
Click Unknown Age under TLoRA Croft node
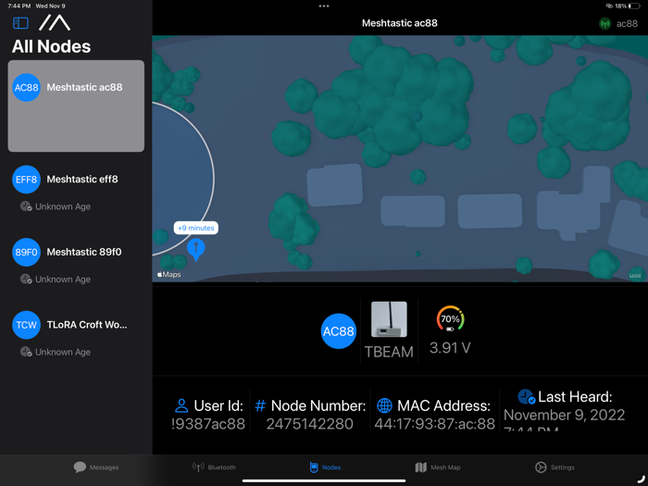tap(63, 352)
